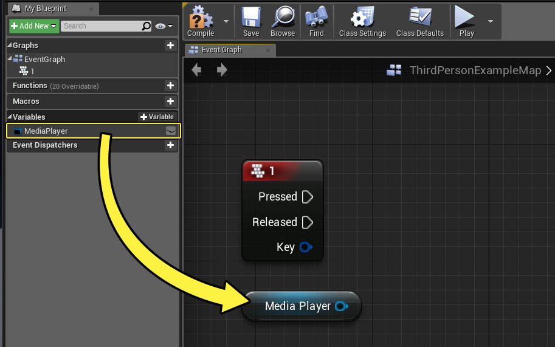This screenshot has width=555, height=347.
Task: Select the Media Player variable node
Action: [302, 306]
